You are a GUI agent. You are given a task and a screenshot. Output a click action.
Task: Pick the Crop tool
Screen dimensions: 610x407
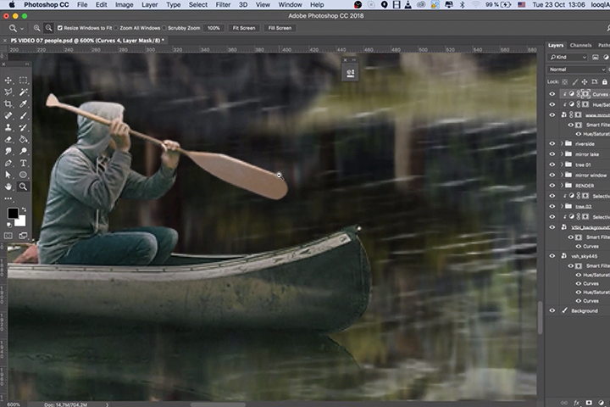8,103
